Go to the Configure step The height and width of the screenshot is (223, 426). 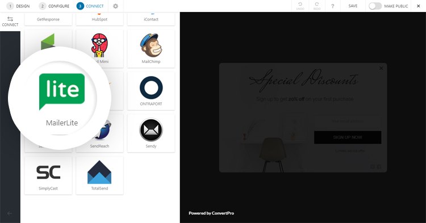click(x=54, y=6)
